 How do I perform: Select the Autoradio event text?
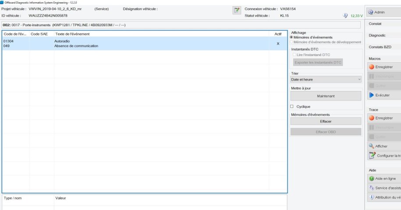(62, 41)
